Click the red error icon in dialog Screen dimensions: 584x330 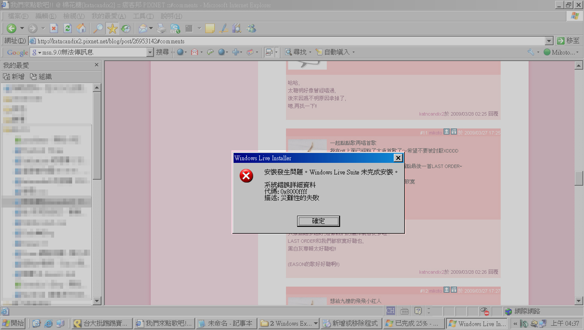click(x=246, y=176)
